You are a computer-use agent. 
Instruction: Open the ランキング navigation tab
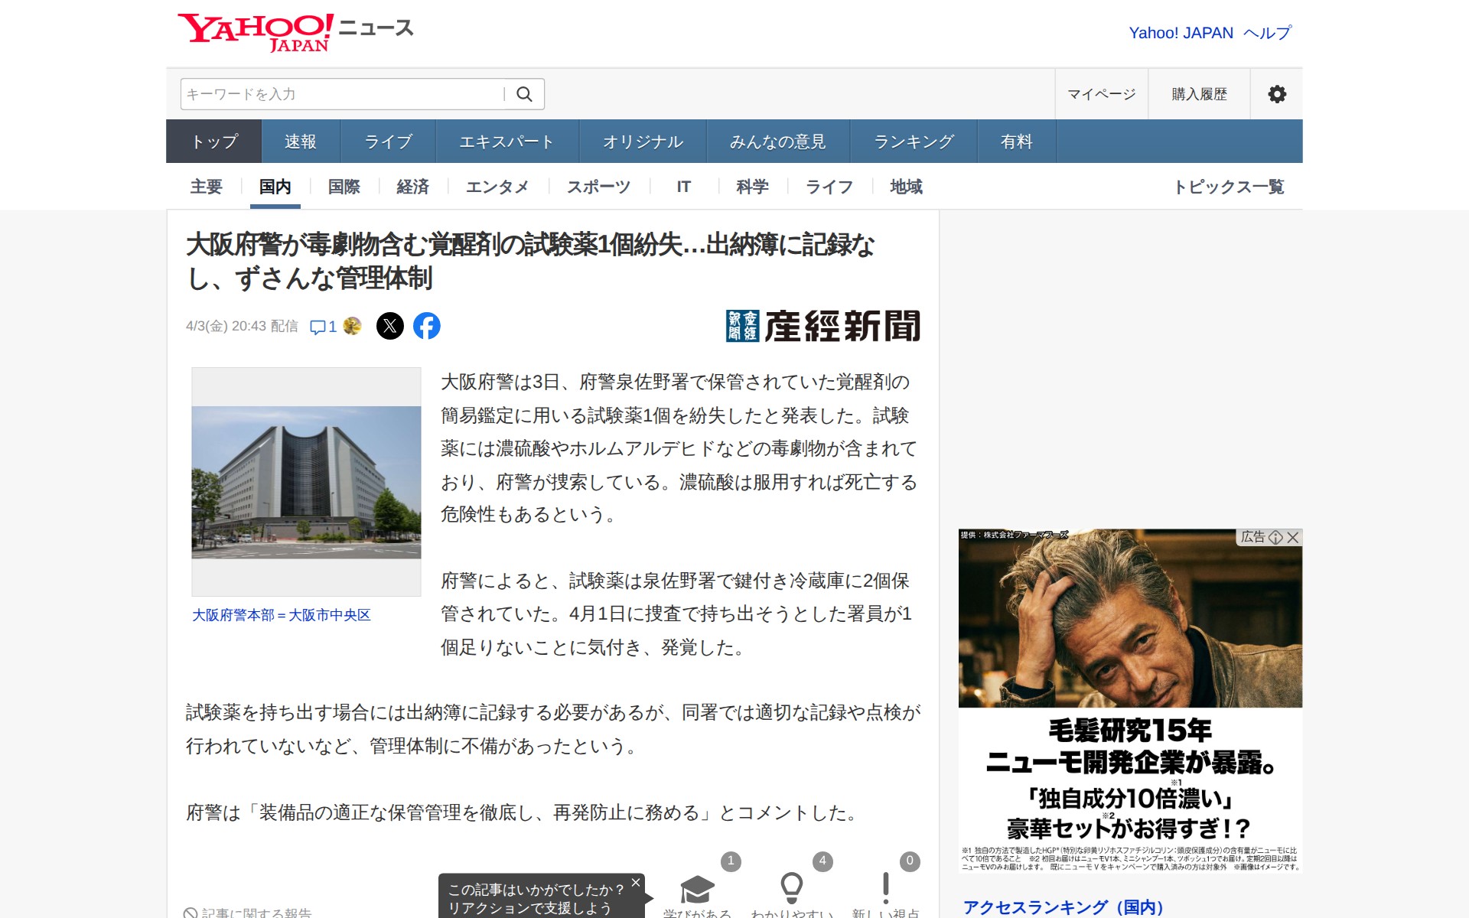(914, 142)
